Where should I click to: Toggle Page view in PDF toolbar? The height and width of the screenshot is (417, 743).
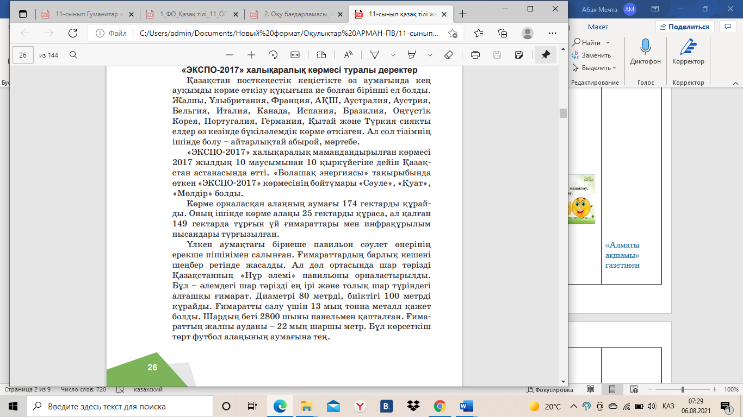[321, 55]
